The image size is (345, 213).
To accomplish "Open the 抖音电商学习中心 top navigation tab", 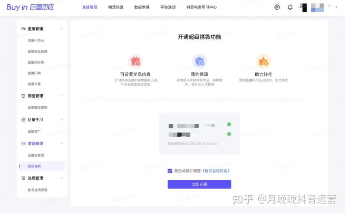I will [x=201, y=7].
